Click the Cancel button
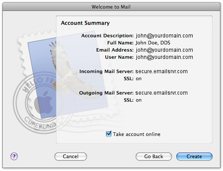The width and height of the screenshot is (223, 171). click(x=70, y=156)
